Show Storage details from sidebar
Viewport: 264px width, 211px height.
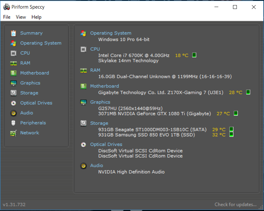click(29, 93)
